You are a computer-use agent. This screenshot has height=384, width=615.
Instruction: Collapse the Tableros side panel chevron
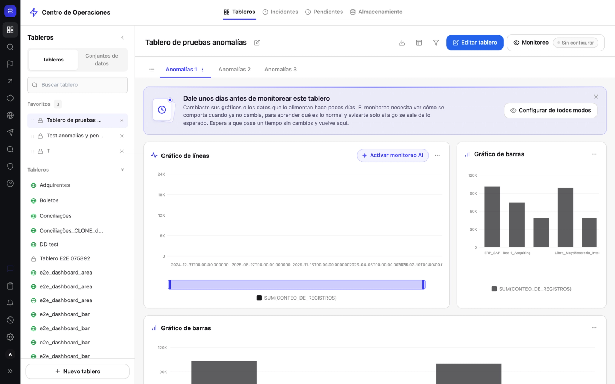coord(123,38)
